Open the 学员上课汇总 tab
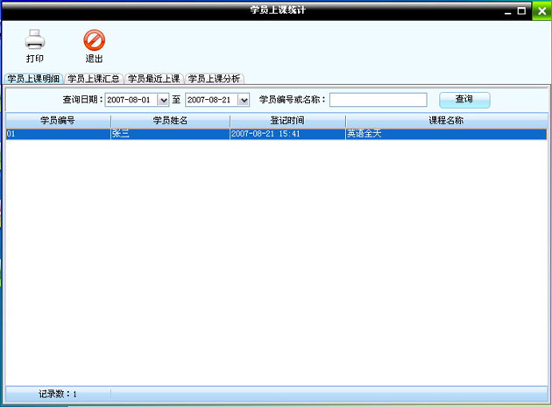This screenshot has height=407, width=552. click(94, 79)
